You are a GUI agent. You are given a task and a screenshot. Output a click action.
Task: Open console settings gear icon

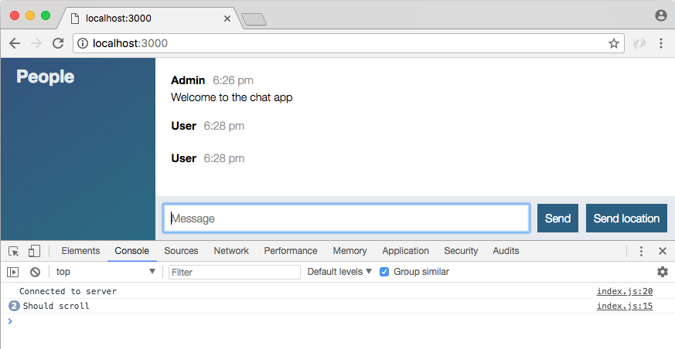[x=662, y=272]
